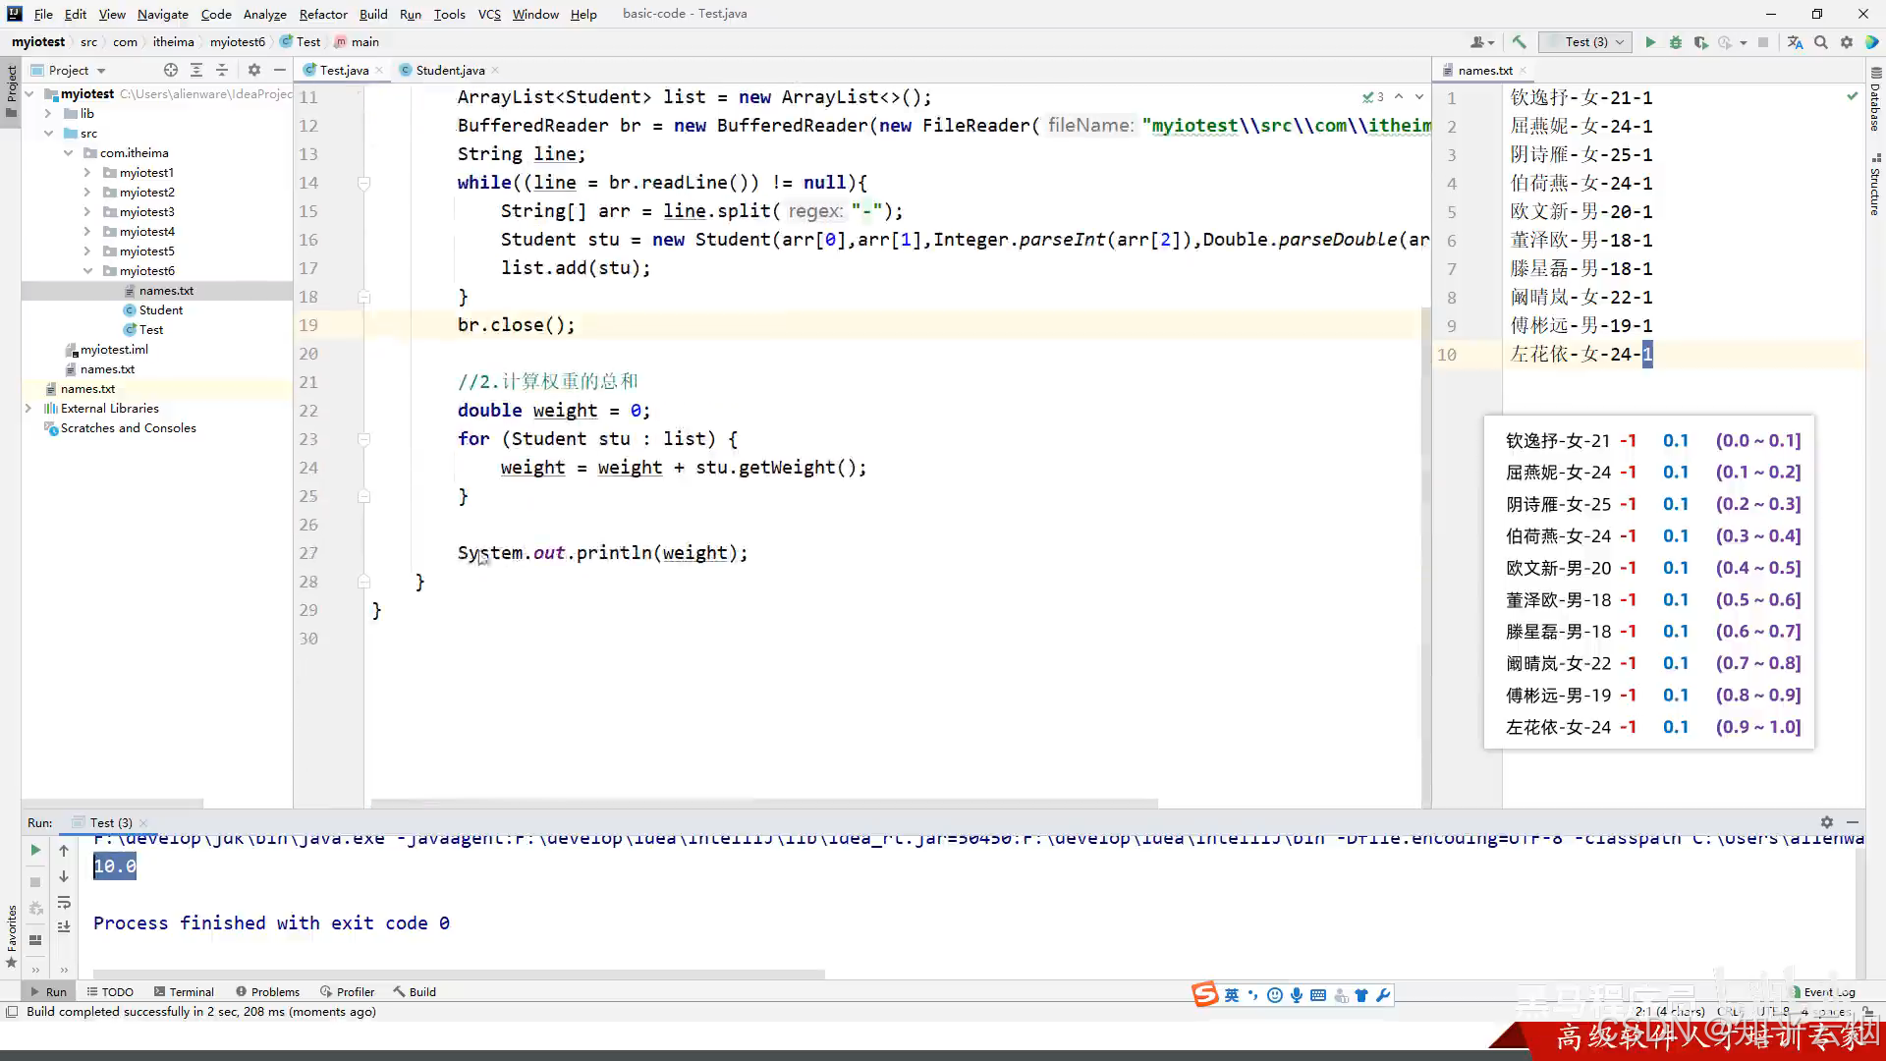Open Search Everywhere magnifier icon

click(1821, 42)
